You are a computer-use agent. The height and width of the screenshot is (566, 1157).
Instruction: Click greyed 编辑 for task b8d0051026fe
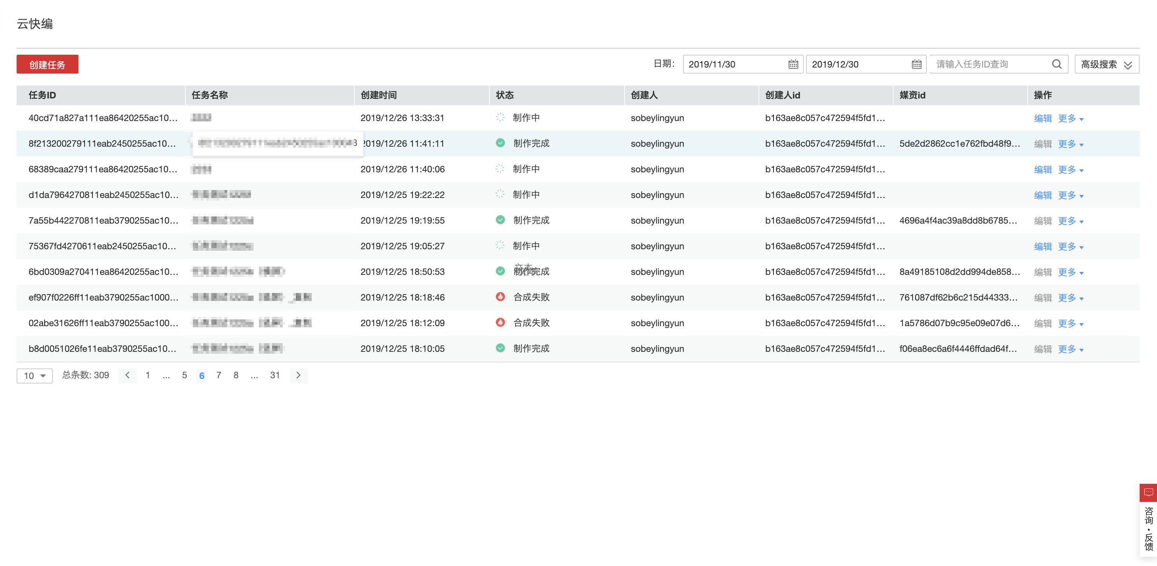pyautogui.click(x=1042, y=348)
